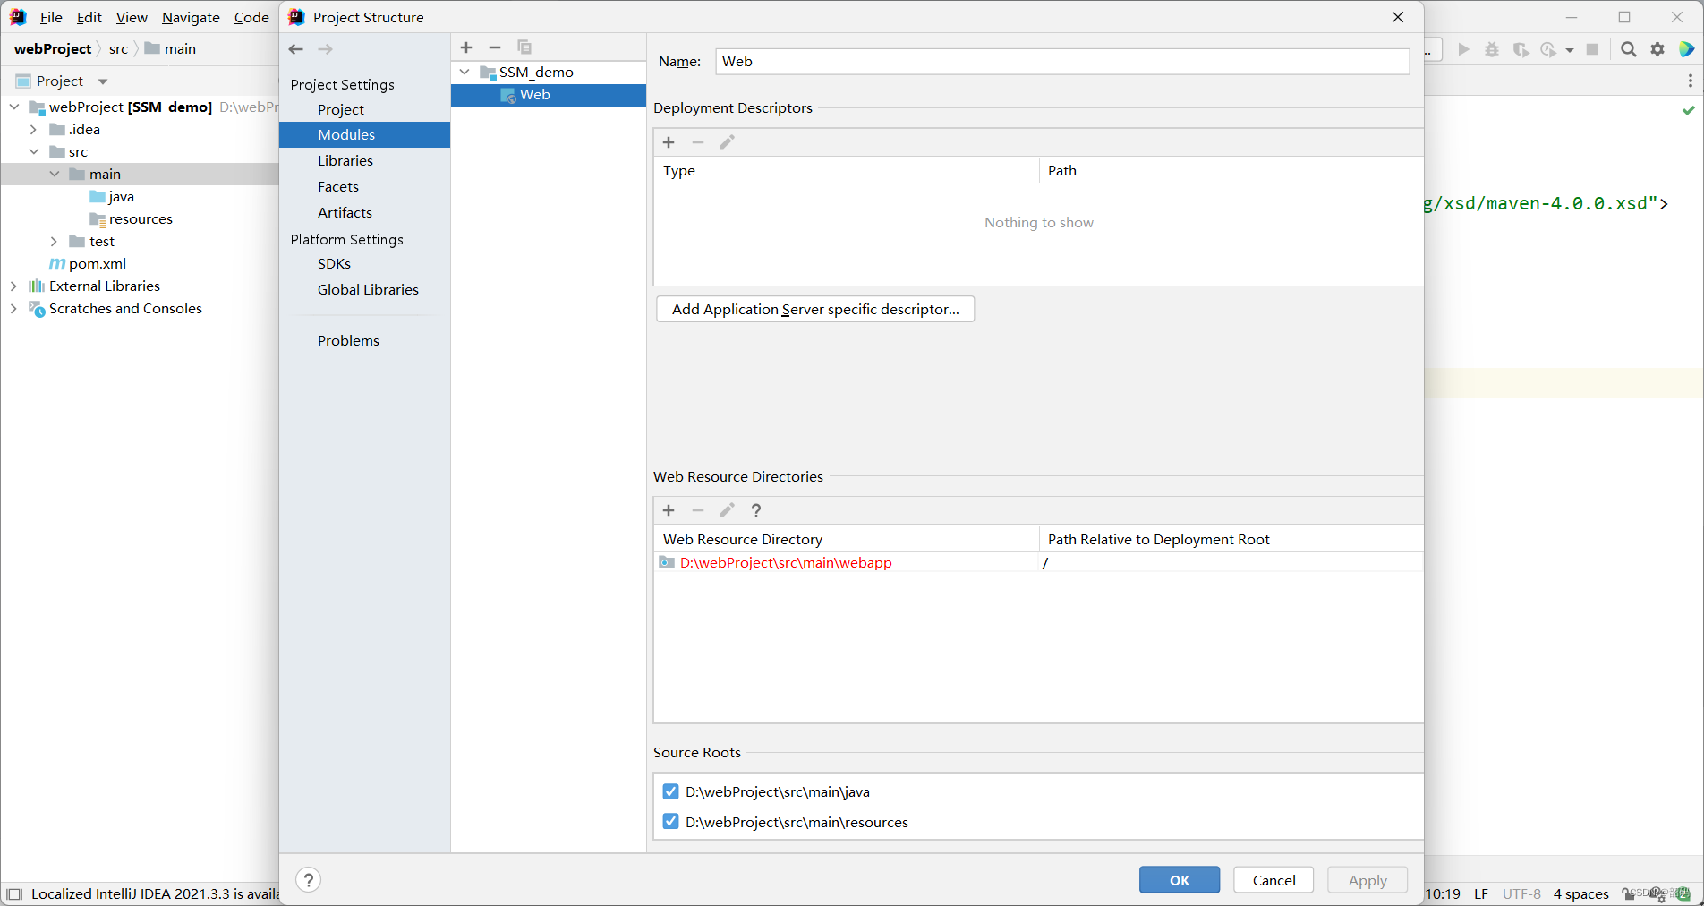
Task: Open Search Everywhere magnifier icon
Action: click(x=1629, y=49)
